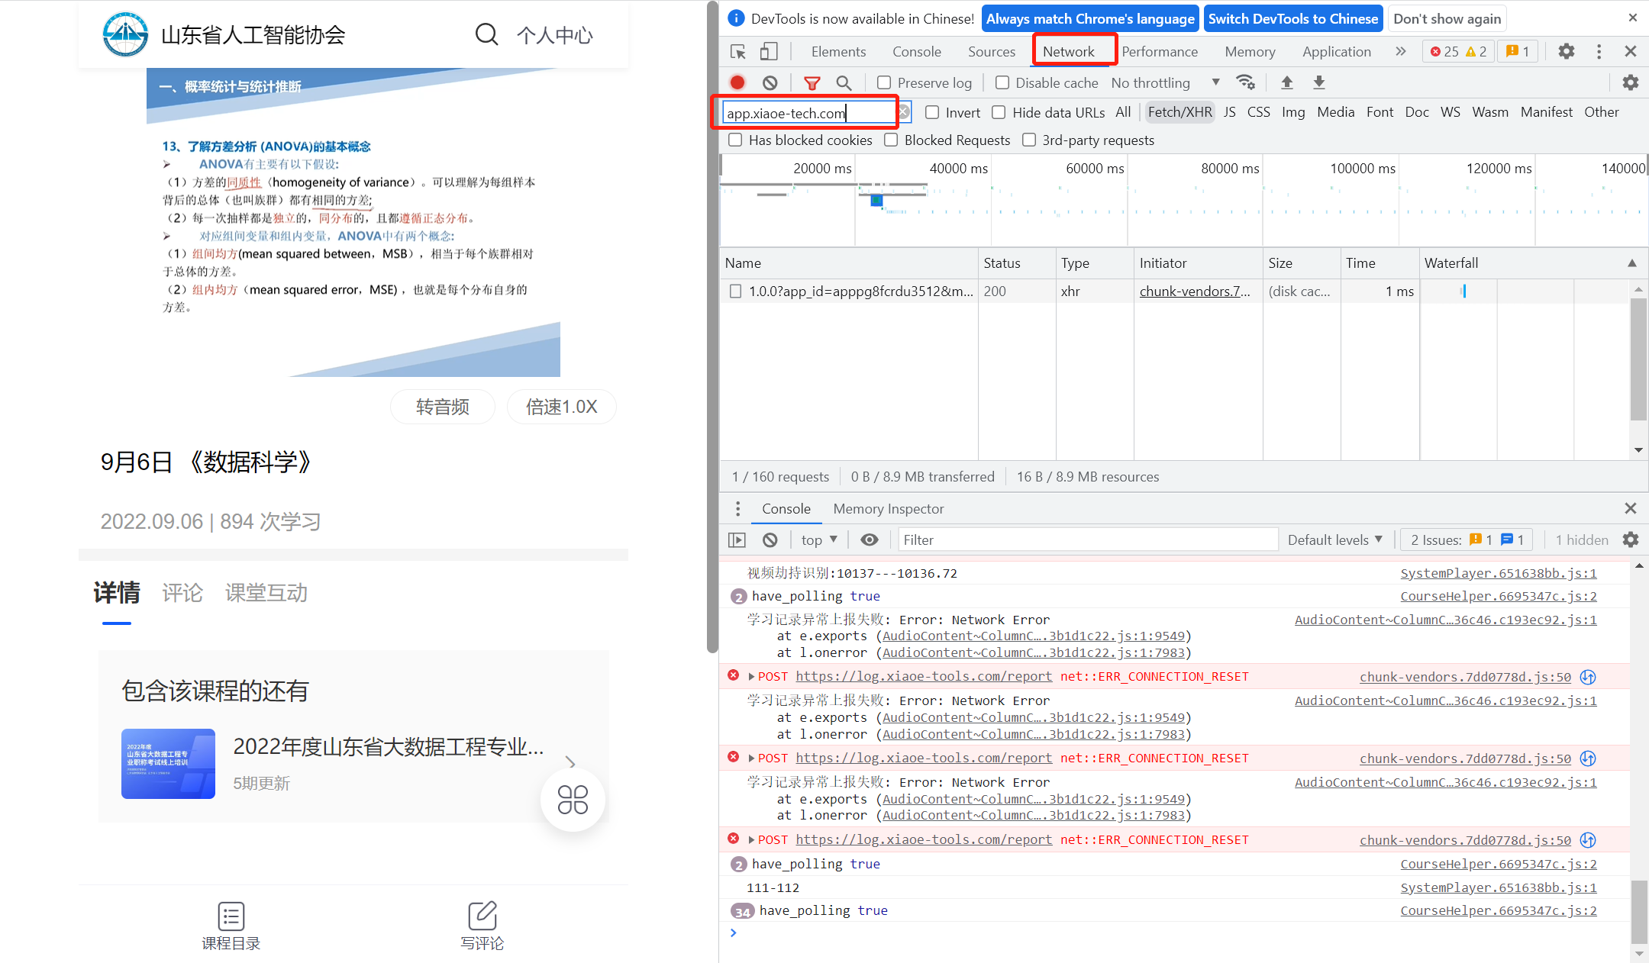Enable the Preserve log checkbox
Screen dimensions: 1649x963
[884, 82]
